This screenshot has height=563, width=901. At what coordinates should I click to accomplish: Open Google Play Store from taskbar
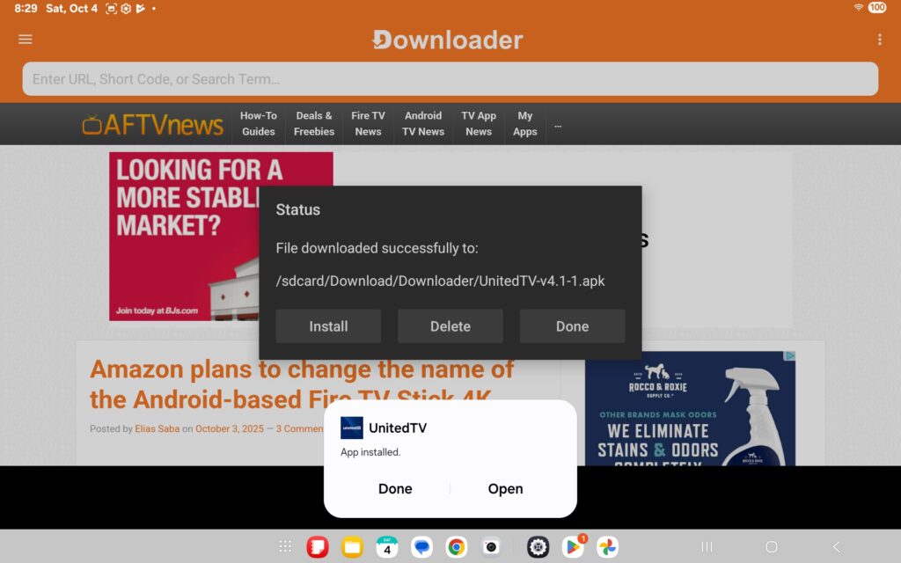point(573,547)
